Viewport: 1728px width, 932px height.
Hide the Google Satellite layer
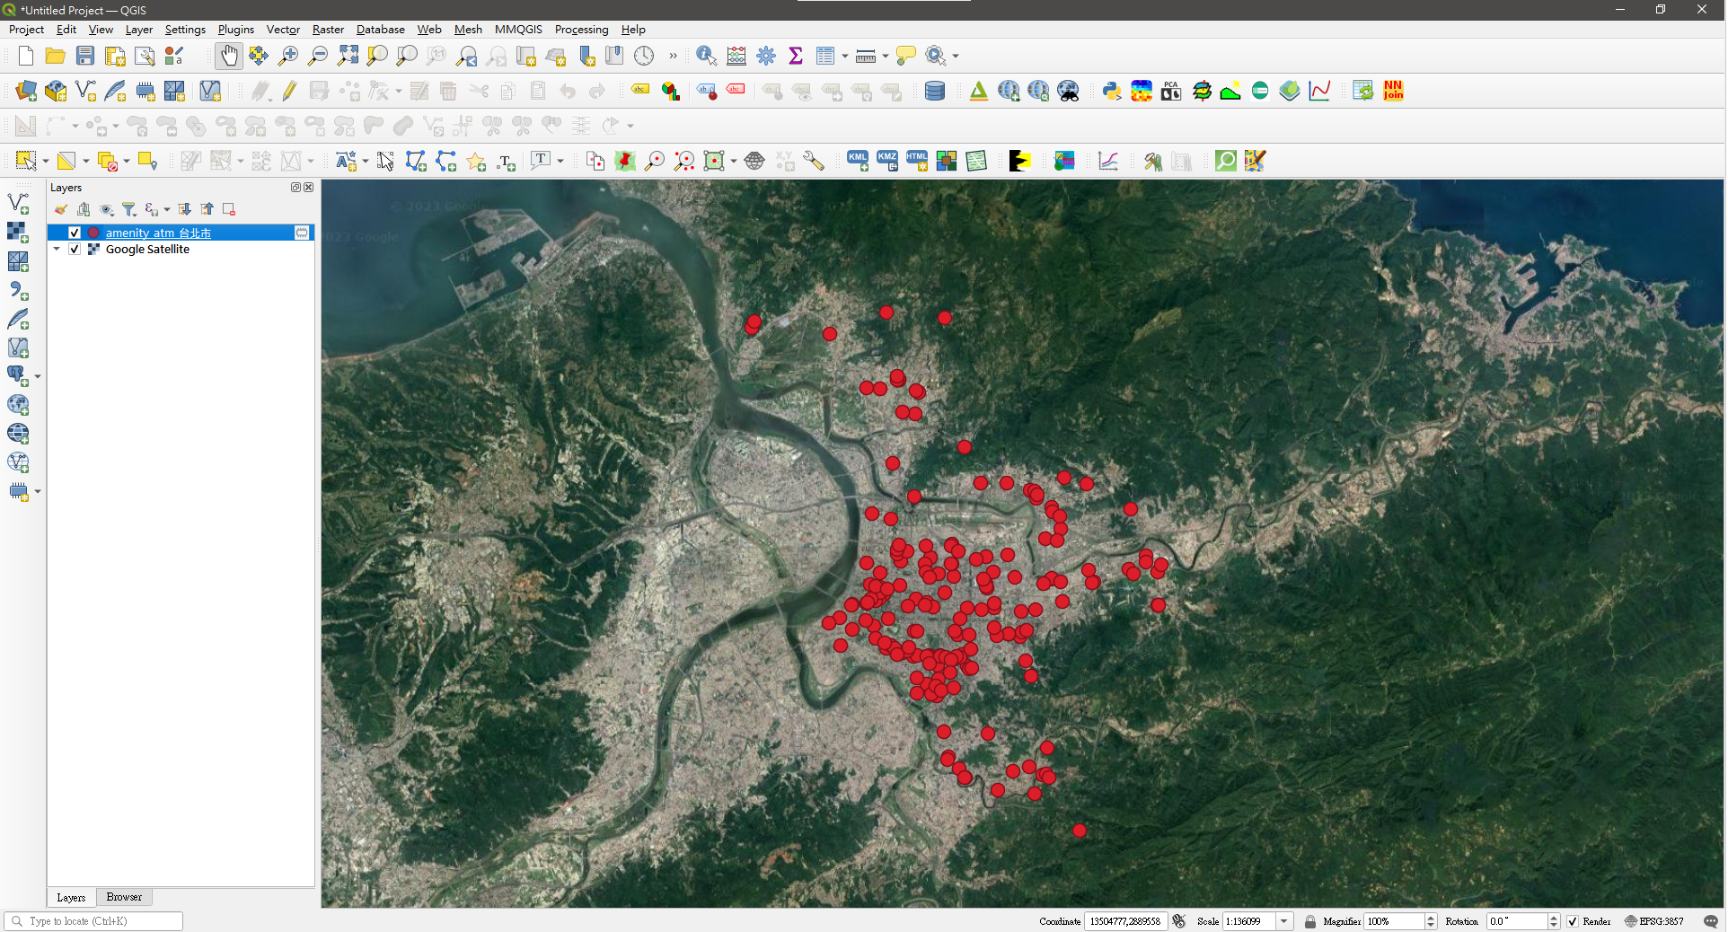pos(74,250)
